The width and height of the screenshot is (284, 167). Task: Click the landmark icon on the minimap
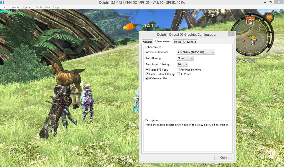(x=253, y=42)
